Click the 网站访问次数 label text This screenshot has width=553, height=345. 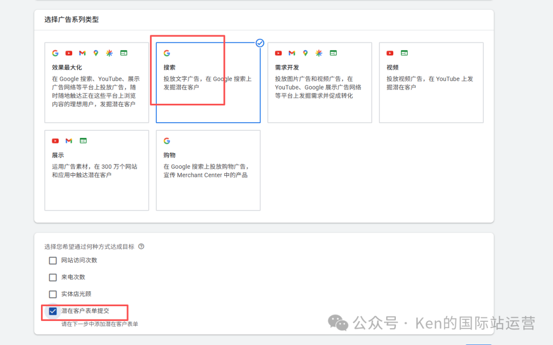tap(79, 260)
